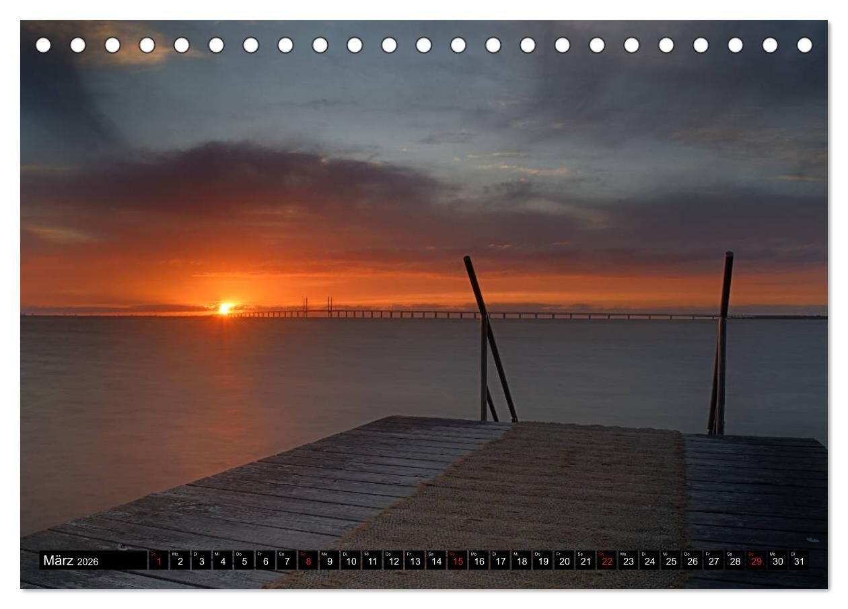Pick Saturday 7 in the date row
The image size is (848, 609).
pyautogui.click(x=287, y=561)
